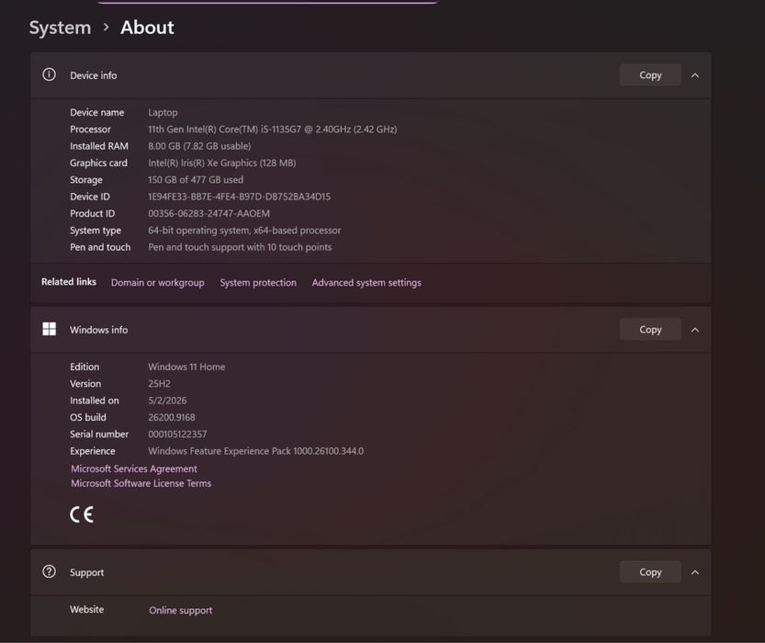The height and width of the screenshot is (643, 765).
Task: Click the Version field label
Action: click(85, 383)
